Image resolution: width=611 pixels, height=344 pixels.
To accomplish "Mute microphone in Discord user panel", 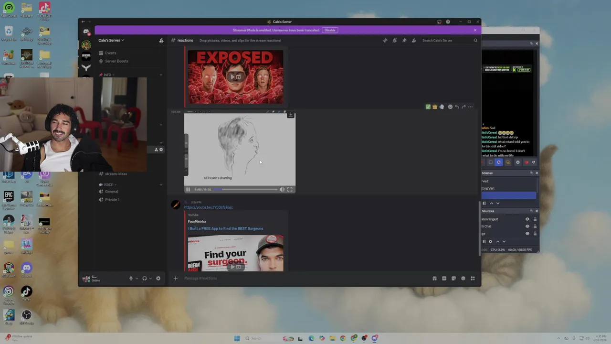I will tap(131, 279).
